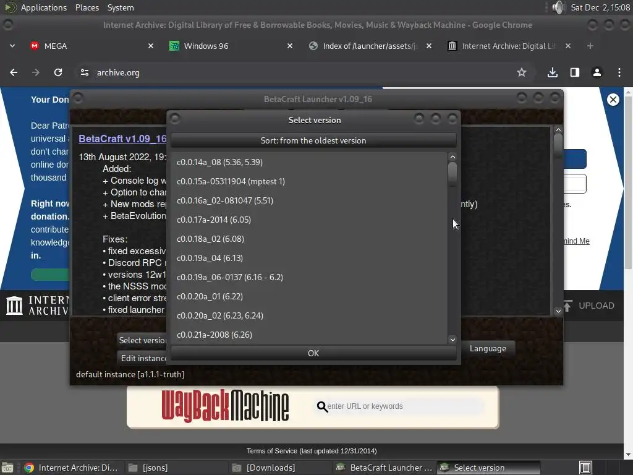Click the clock Sat Dec 2, 15:08

(600, 7)
